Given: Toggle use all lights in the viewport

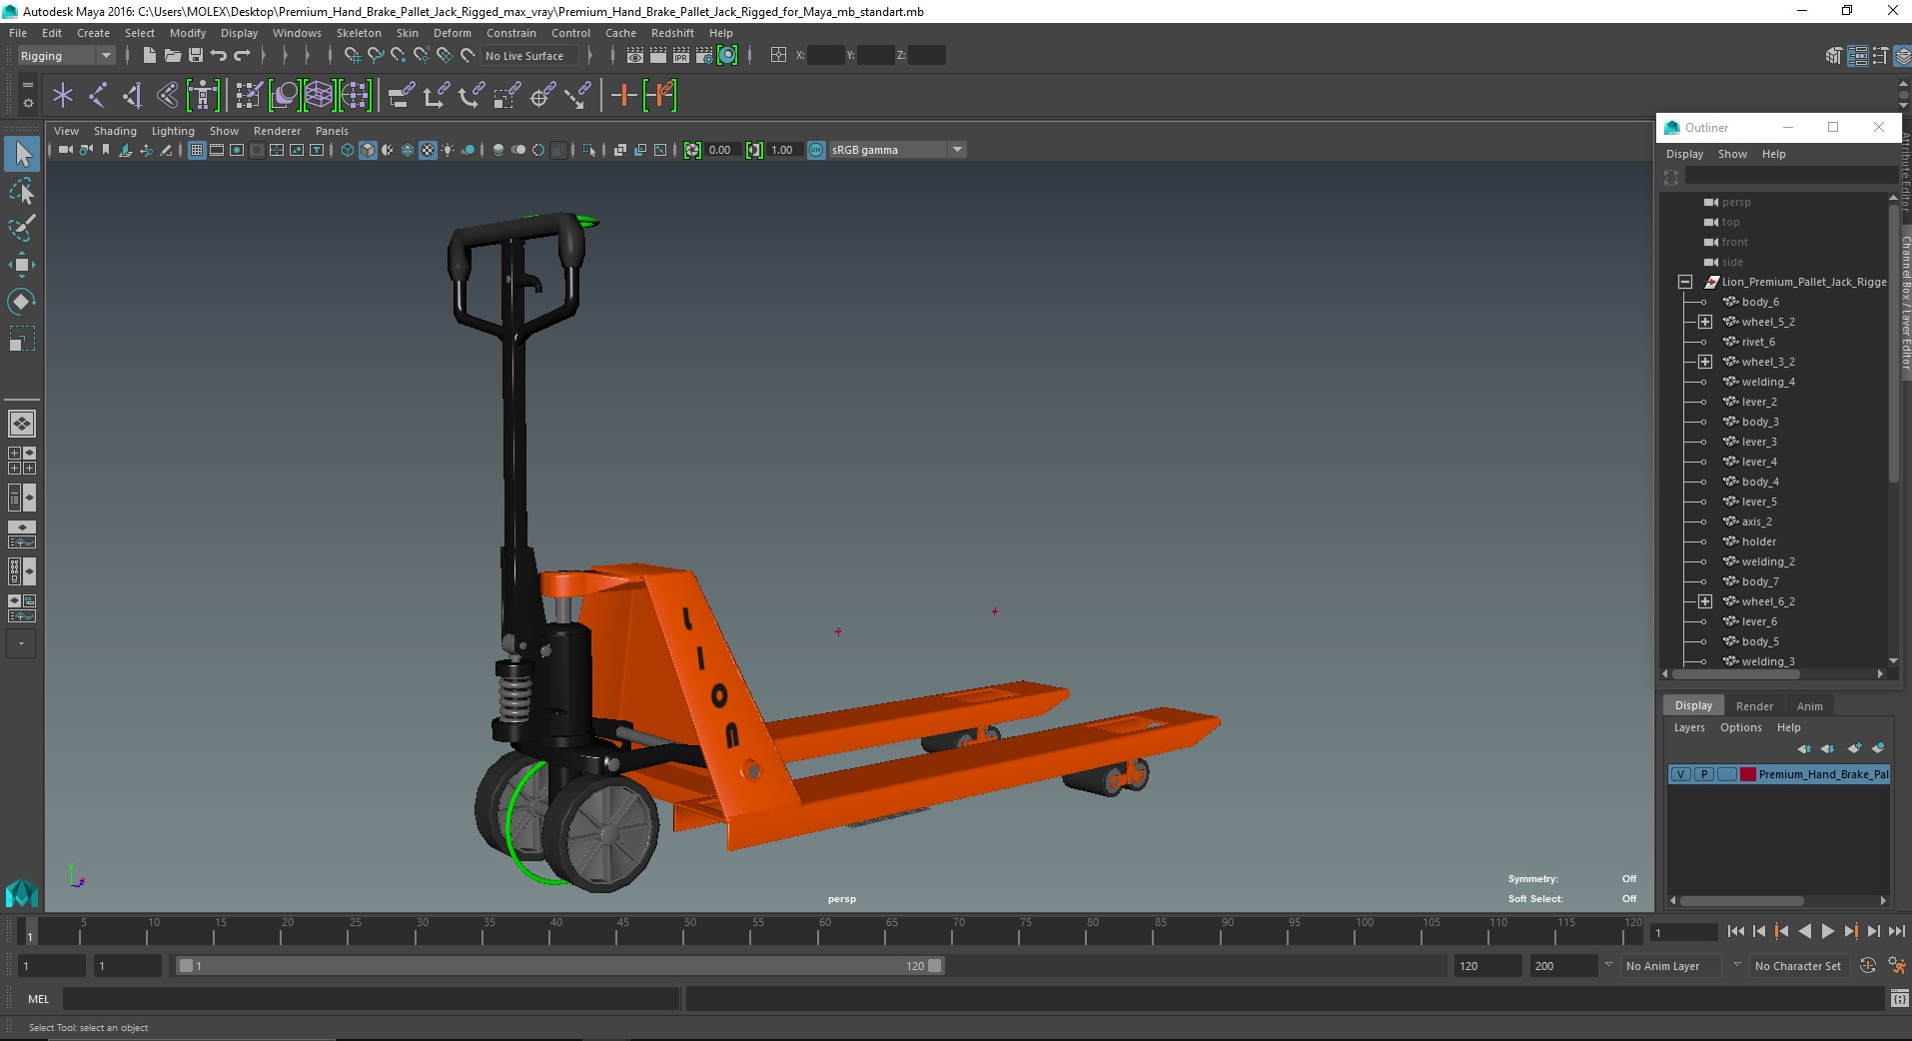Looking at the screenshot, I should click(448, 150).
